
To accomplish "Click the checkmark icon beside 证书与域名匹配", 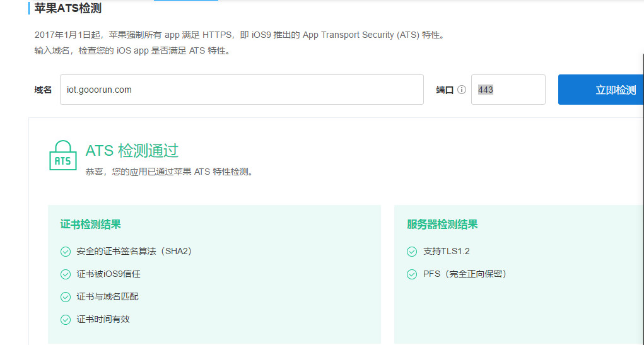I will coord(66,296).
